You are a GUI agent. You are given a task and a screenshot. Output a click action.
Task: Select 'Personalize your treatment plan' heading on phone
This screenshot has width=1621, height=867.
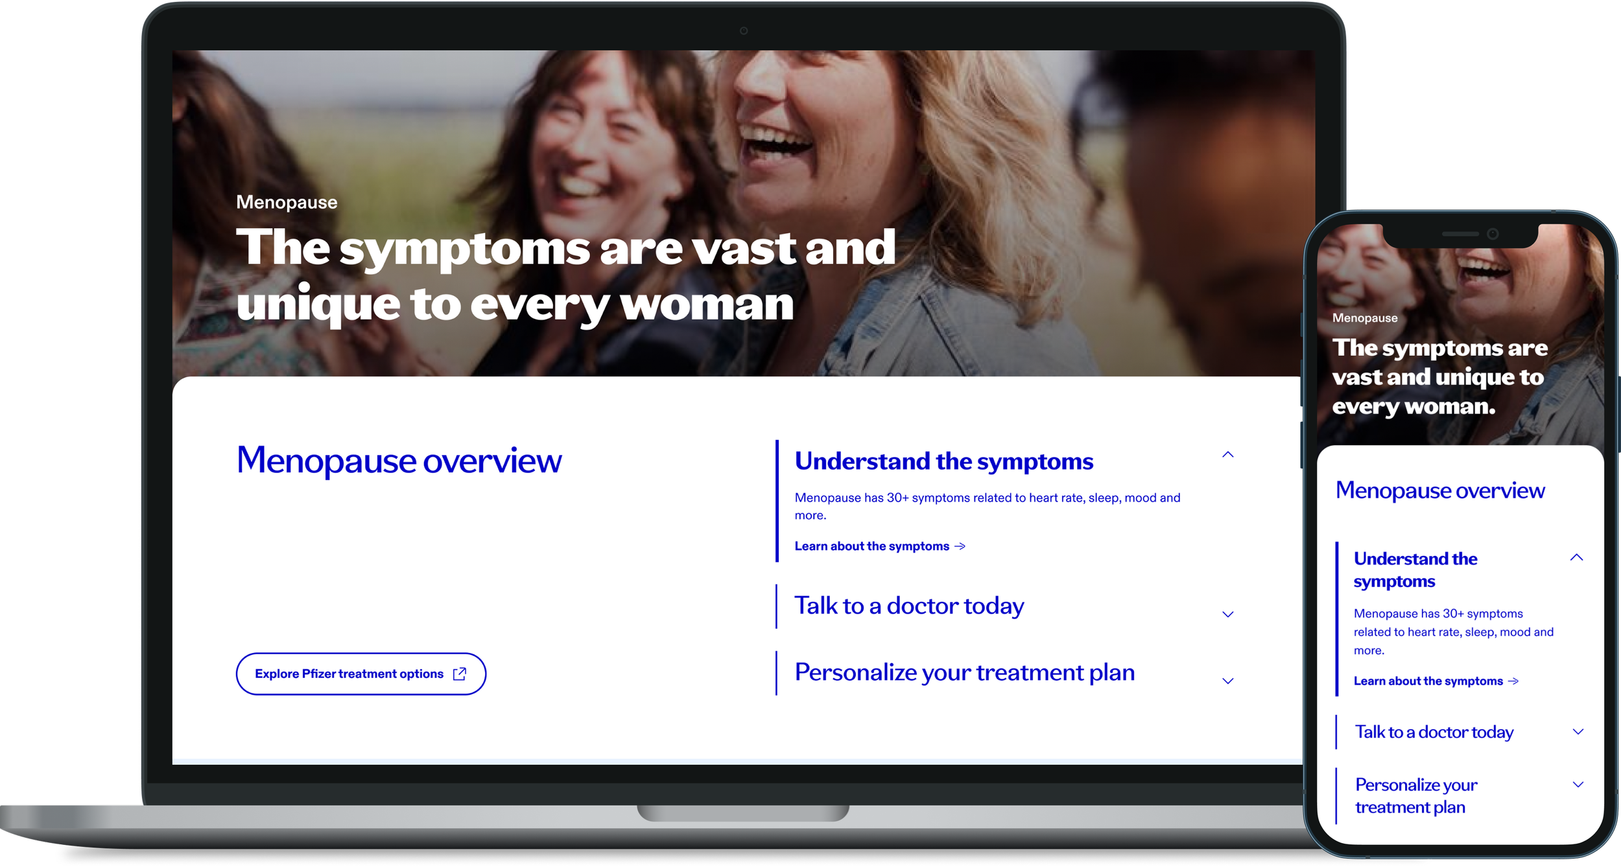tap(1416, 796)
